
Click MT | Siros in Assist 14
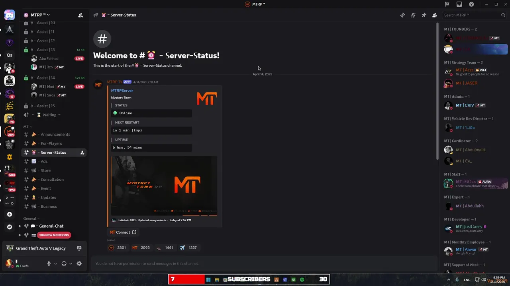tap(58, 95)
